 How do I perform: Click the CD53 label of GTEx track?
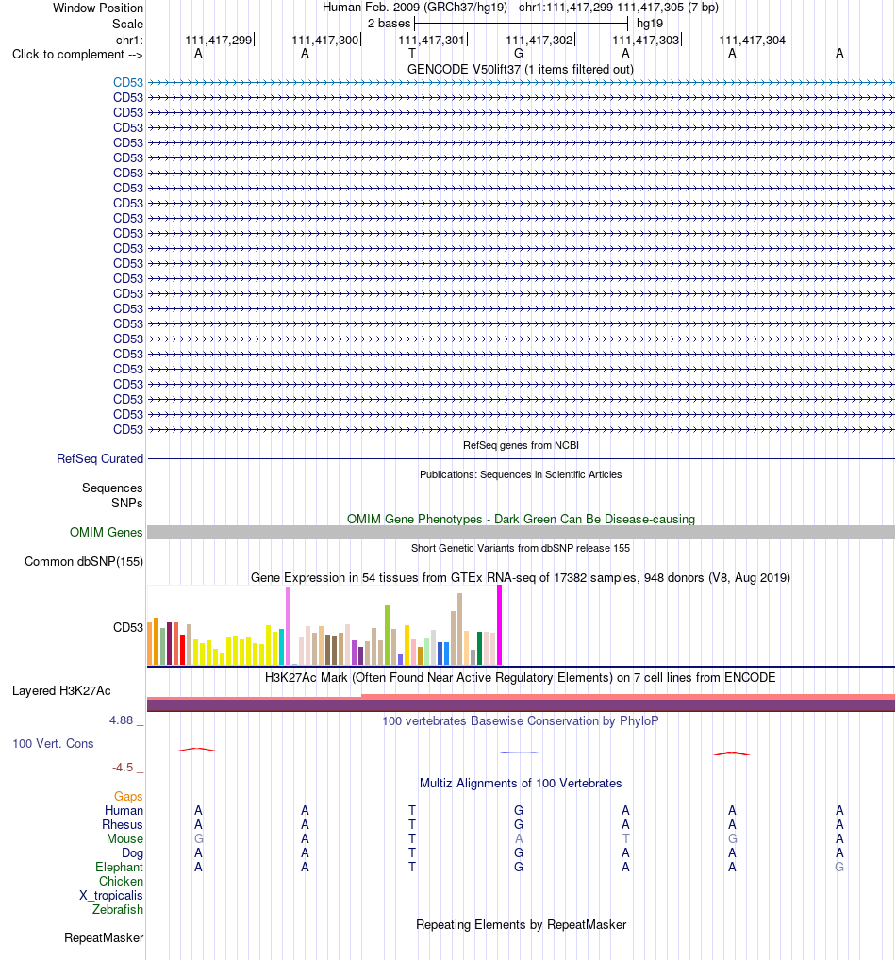tap(128, 627)
